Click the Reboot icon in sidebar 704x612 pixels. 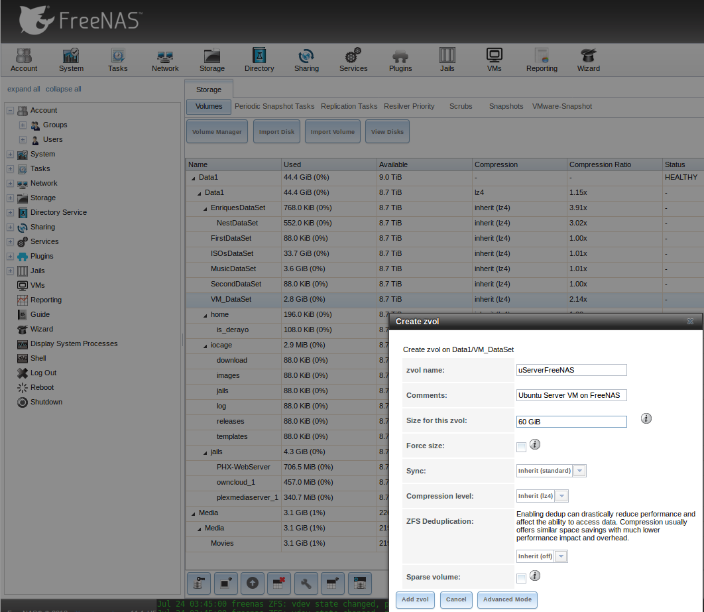[23, 387]
